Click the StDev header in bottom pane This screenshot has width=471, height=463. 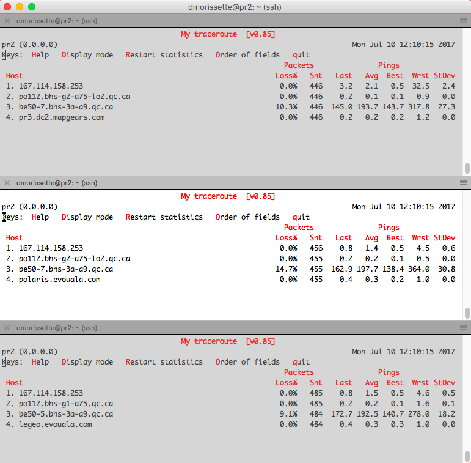pos(445,383)
